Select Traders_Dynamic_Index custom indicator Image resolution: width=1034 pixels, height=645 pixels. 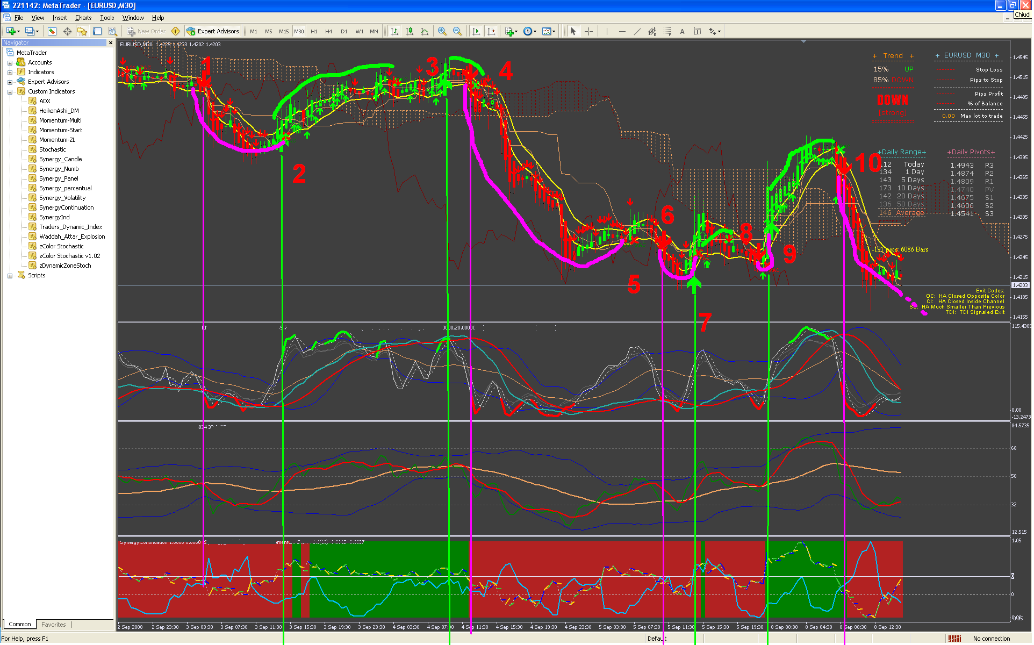pos(70,227)
